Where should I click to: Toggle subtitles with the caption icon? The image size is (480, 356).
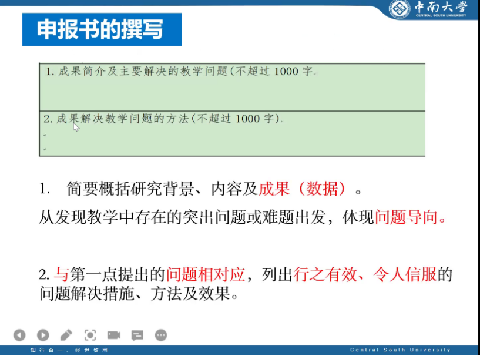(x=137, y=335)
